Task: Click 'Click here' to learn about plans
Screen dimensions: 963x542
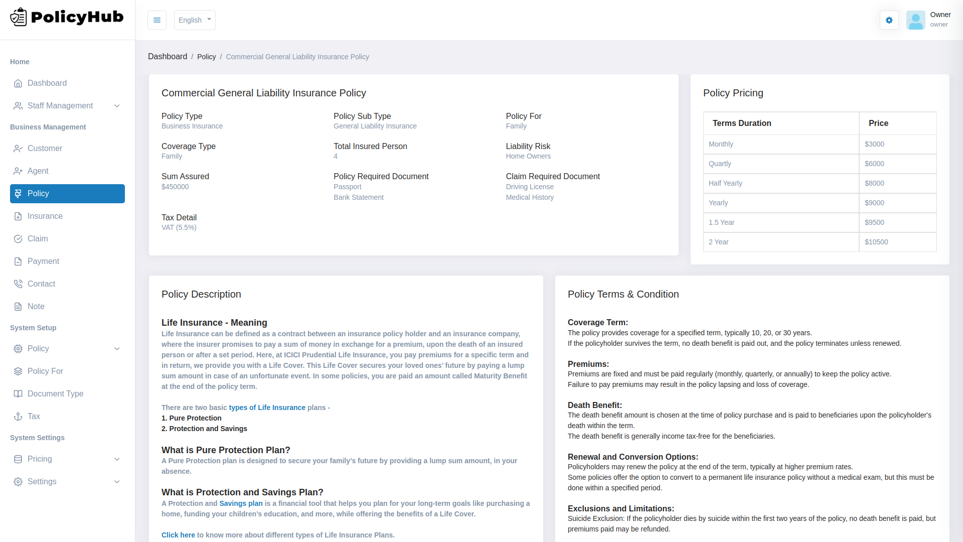Action: (x=178, y=535)
